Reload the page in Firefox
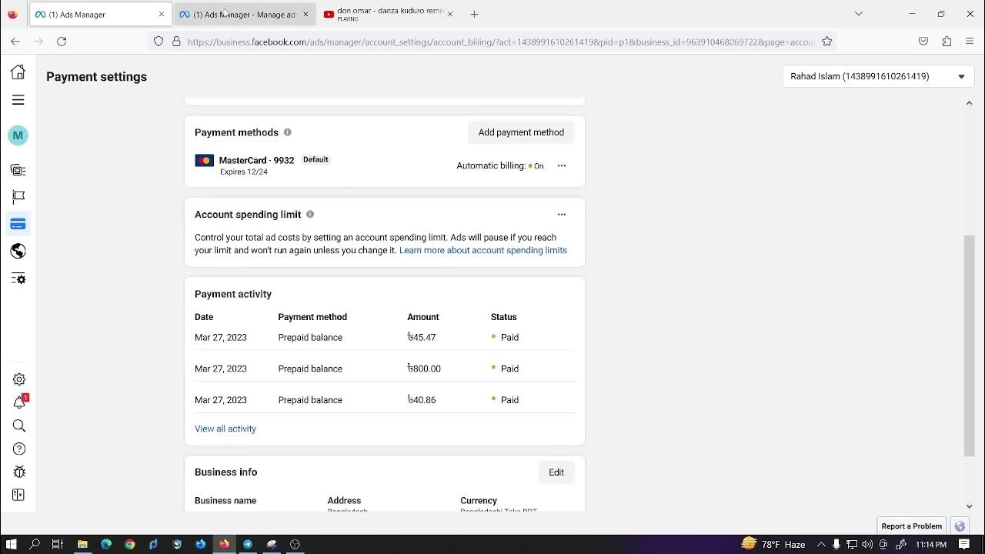Image resolution: width=985 pixels, height=554 pixels. pyautogui.click(x=62, y=42)
